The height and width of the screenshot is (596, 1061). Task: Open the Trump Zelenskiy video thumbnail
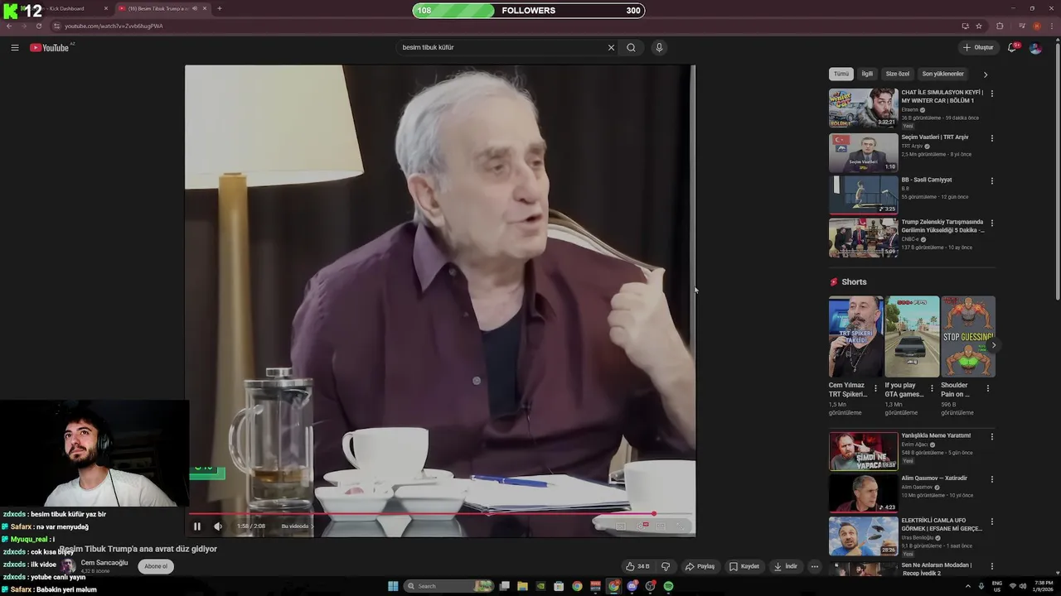click(x=863, y=238)
